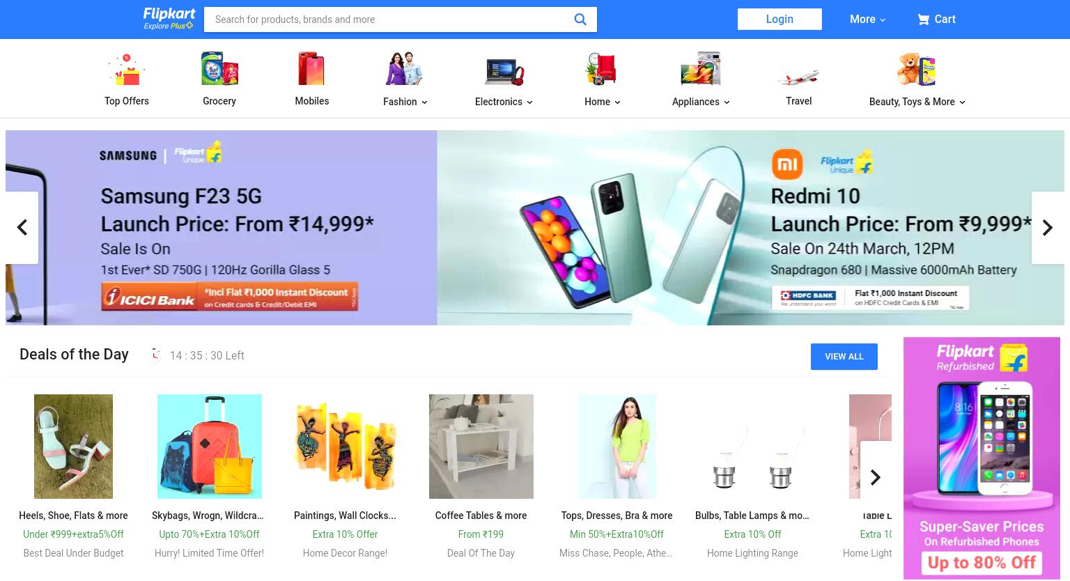Expand the More dropdown in header

pyautogui.click(x=867, y=20)
